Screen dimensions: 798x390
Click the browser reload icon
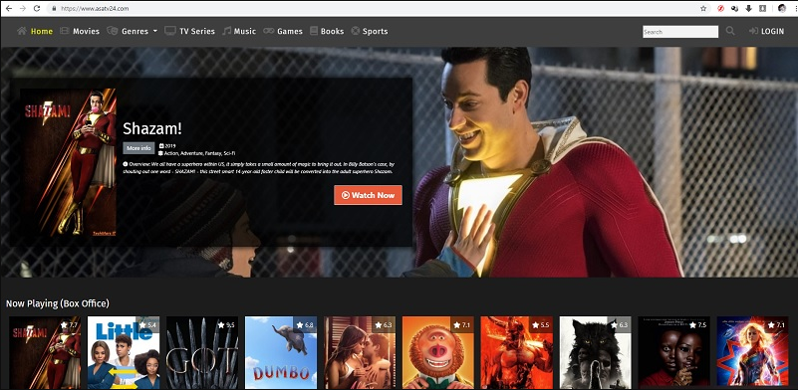[x=37, y=8]
